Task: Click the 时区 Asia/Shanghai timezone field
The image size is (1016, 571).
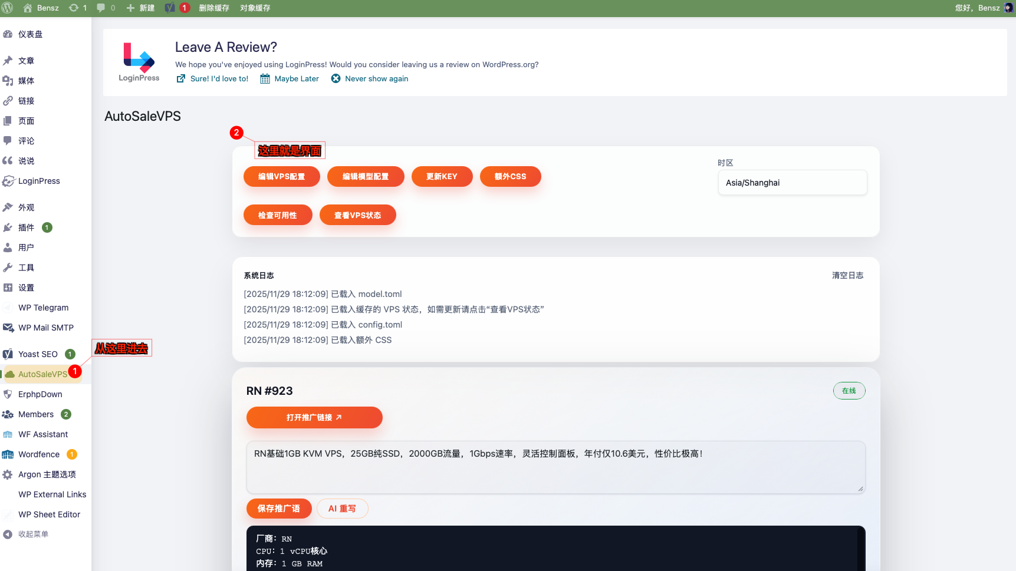Action: pos(792,183)
